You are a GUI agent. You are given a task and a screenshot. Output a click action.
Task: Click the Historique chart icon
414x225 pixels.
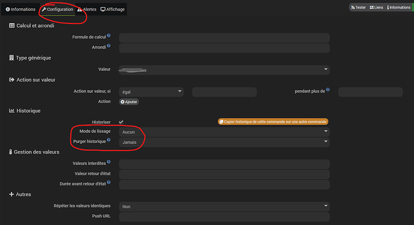[x=11, y=110]
